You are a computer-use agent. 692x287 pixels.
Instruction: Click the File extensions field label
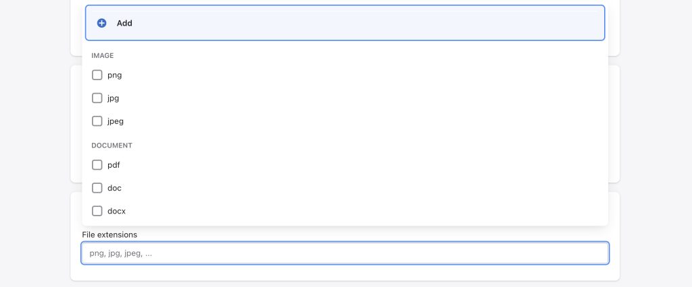[x=109, y=234]
